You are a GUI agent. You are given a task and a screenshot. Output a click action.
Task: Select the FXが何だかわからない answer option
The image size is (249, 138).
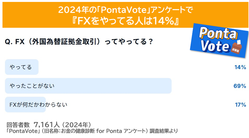tap(38, 104)
